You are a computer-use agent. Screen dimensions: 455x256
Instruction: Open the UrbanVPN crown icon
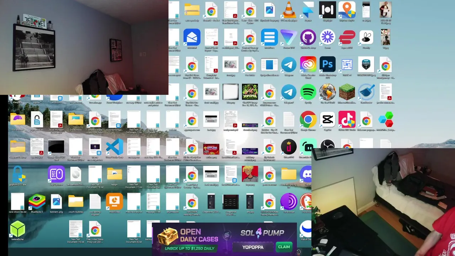[x=289, y=147]
